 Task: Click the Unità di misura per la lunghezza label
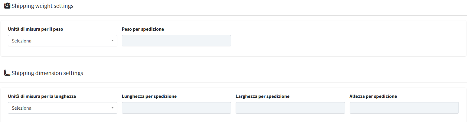(42, 96)
